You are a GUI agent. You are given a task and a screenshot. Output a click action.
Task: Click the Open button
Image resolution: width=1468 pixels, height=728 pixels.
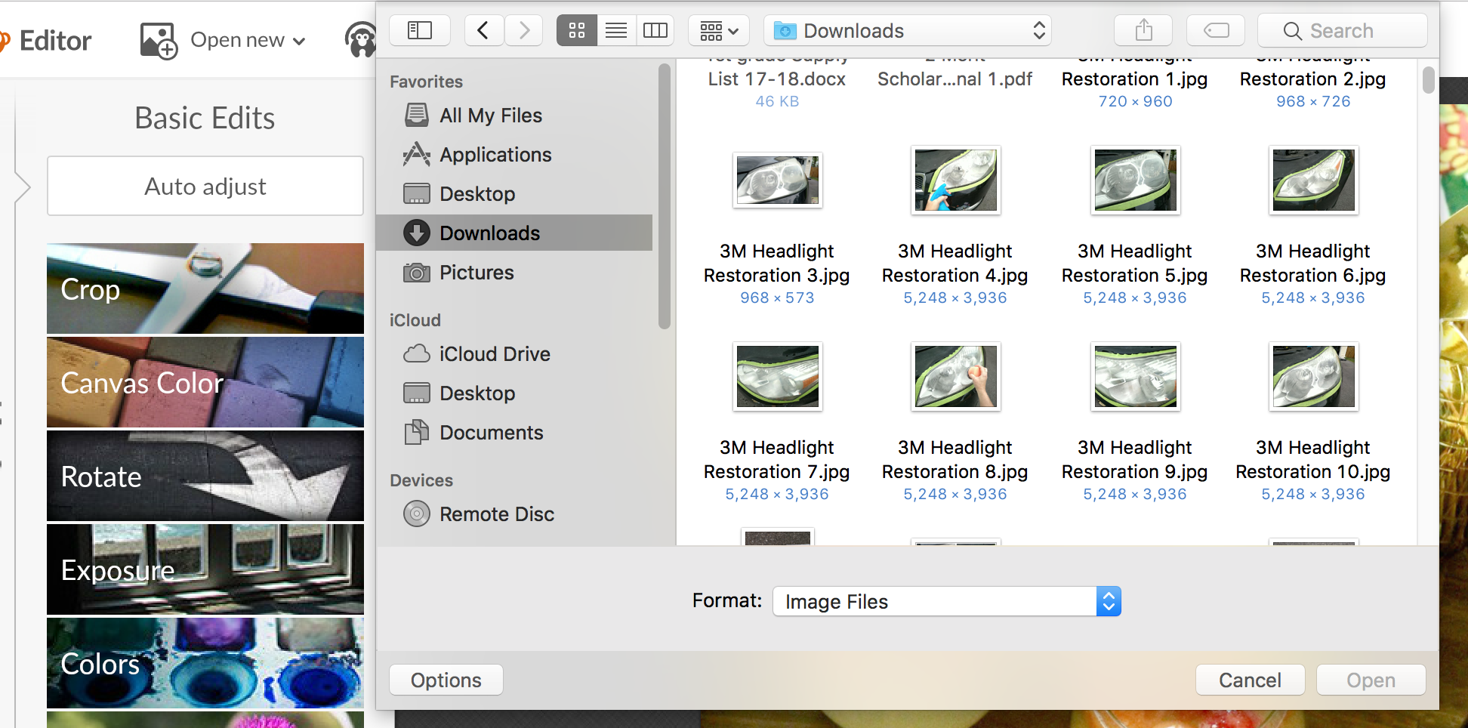click(x=1371, y=680)
